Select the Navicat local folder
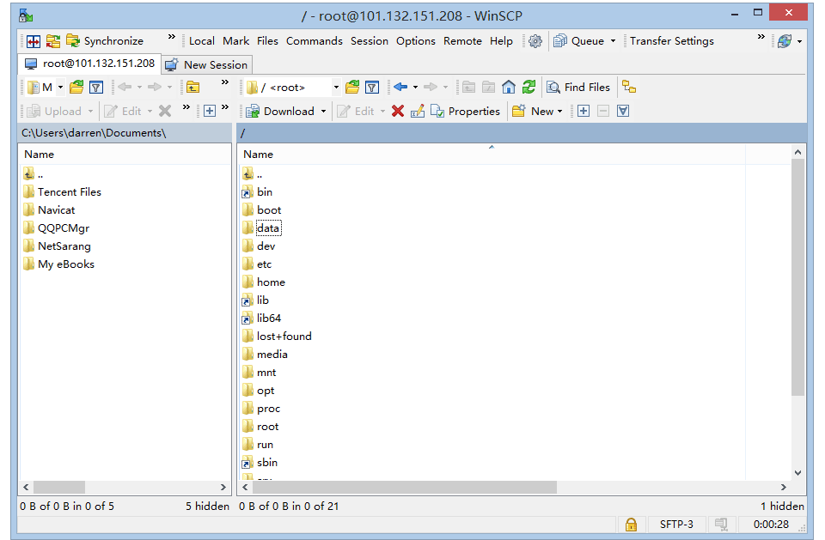Image resolution: width=825 pixels, height=540 pixels. pos(57,209)
